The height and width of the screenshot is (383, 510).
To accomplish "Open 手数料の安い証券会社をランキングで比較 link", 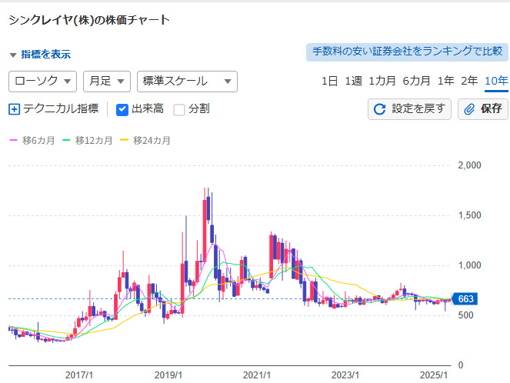I will 407,52.
